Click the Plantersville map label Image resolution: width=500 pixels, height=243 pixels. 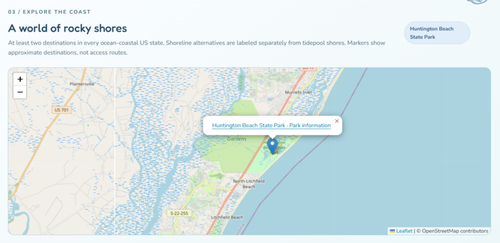pos(83,84)
